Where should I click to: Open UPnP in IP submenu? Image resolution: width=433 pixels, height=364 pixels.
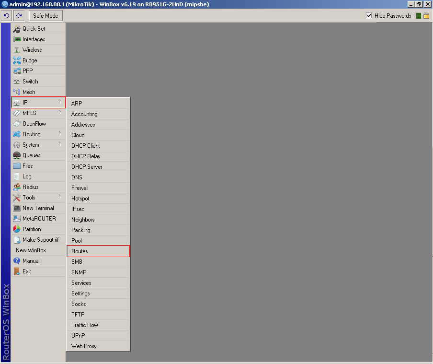tap(98, 336)
